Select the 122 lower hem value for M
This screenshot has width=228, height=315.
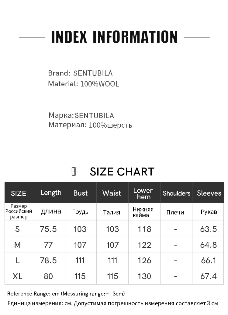(144, 245)
